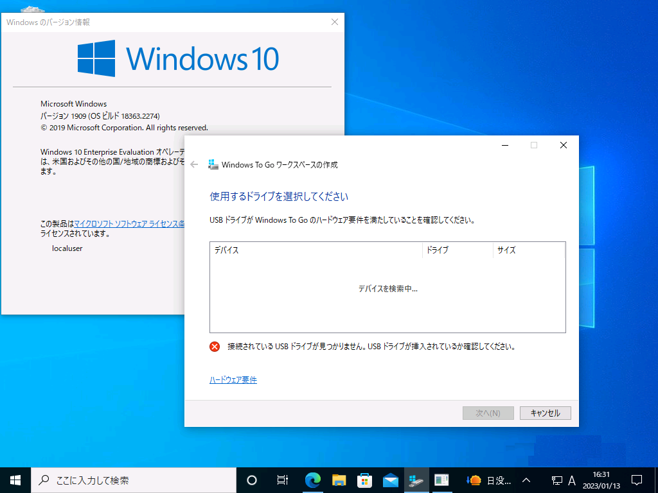Toggle the IME input mode indicator
The height and width of the screenshot is (493, 658).
pos(572,480)
